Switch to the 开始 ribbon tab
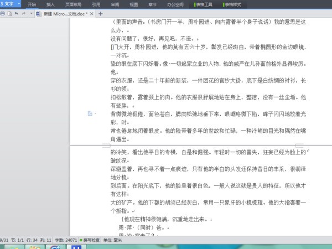The image size is (332, 249). click(x=32, y=4)
